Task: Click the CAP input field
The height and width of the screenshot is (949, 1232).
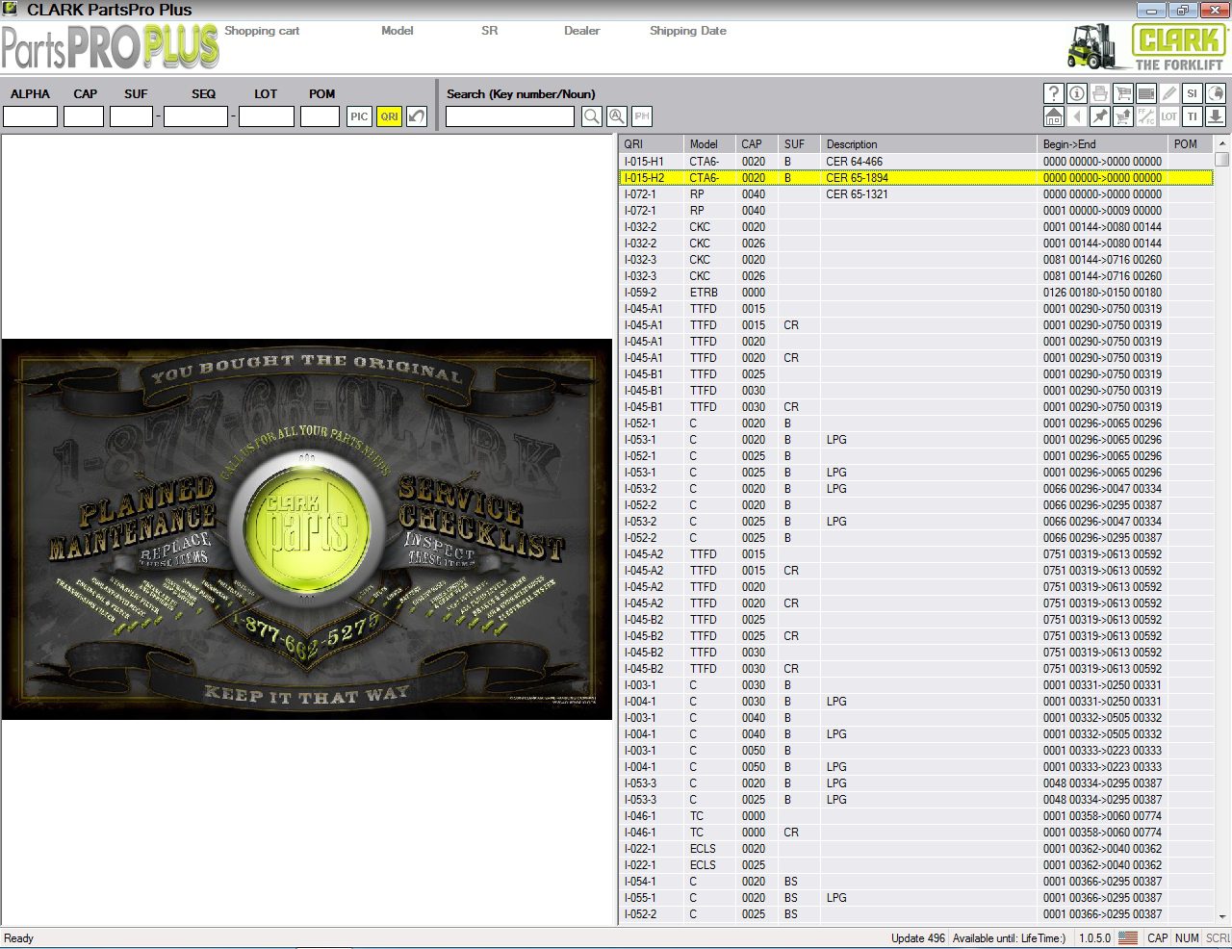Action: [x=84, y=116]
